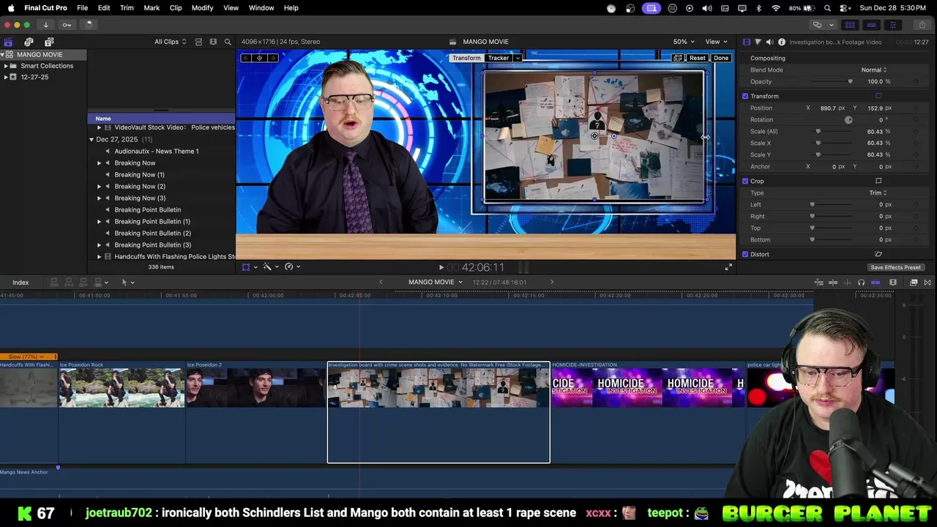Open the Import Media arrow button
The width and height of the screenshot is (937, 527).
coord(45,24)
